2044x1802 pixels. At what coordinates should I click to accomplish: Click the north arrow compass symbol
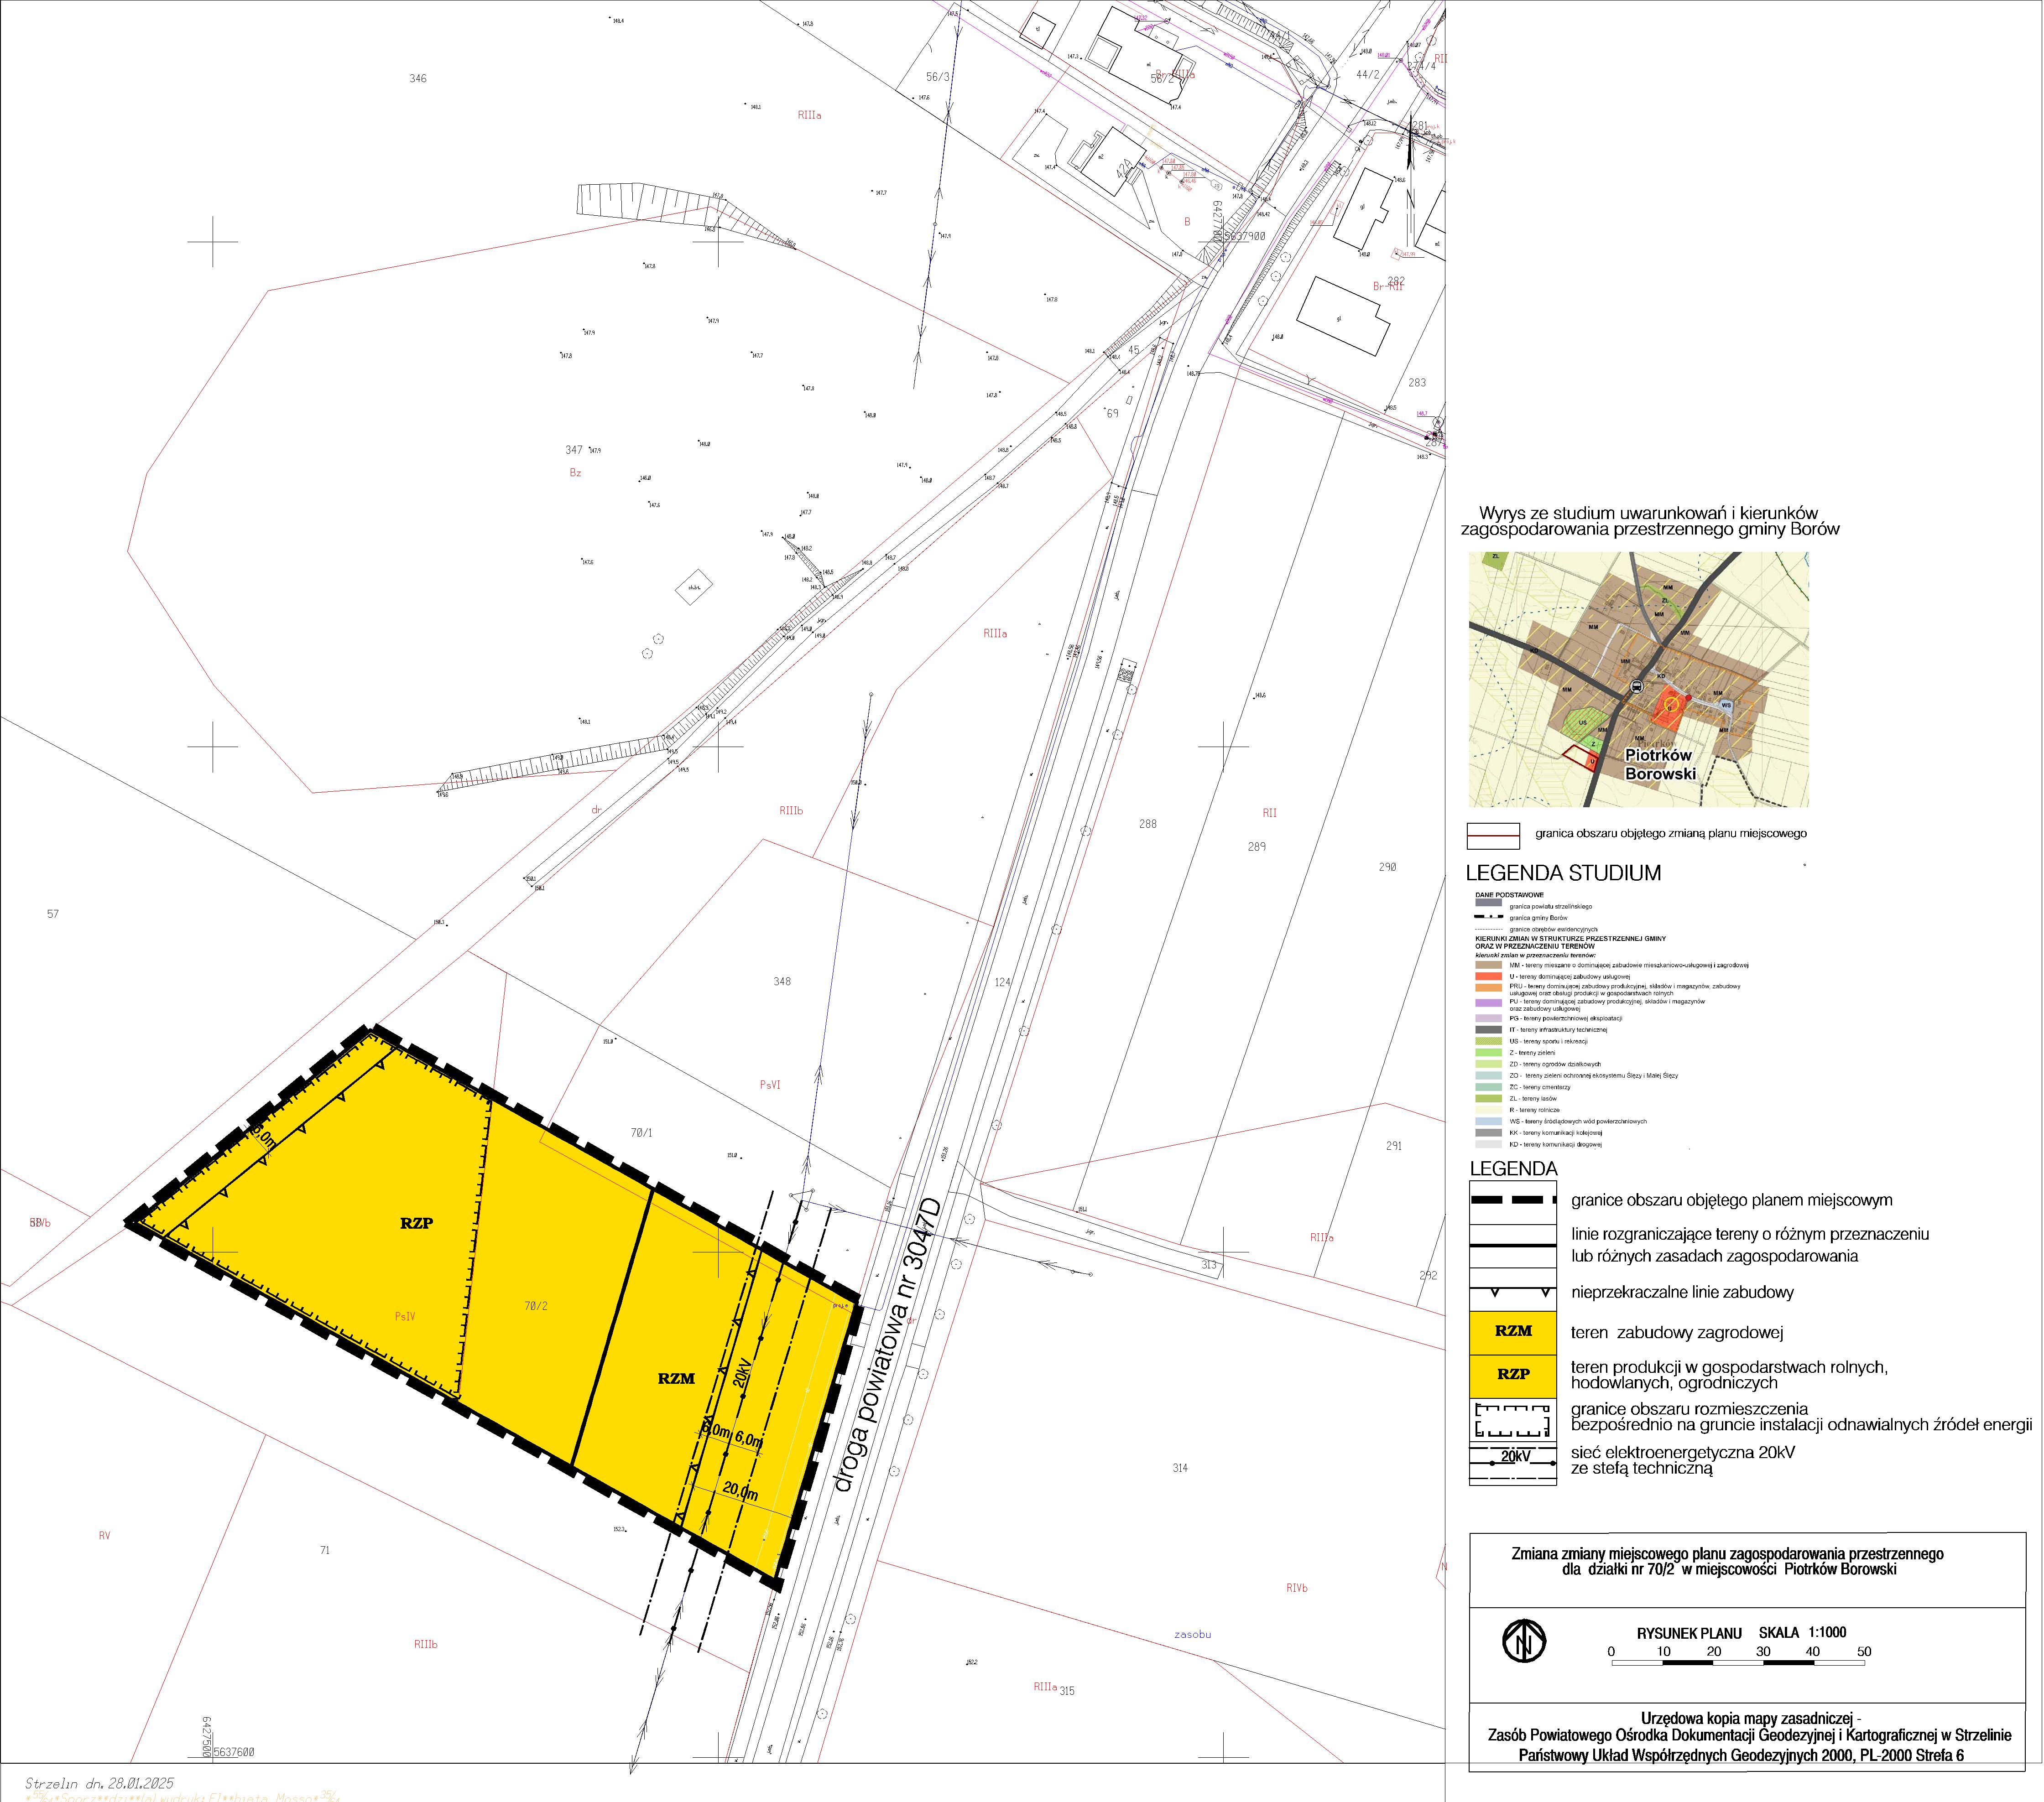coord(1524,1641)
